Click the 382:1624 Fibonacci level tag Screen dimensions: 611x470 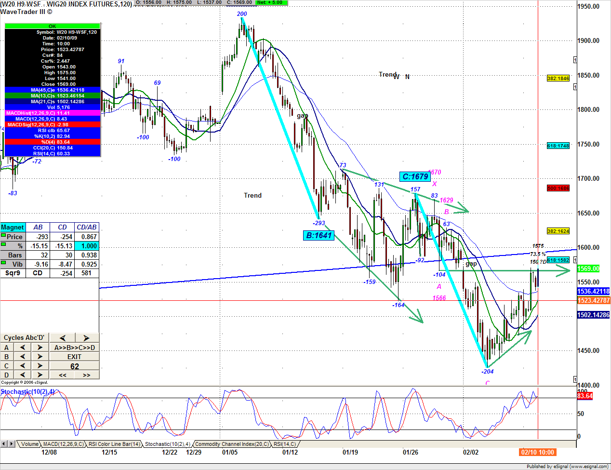pos(558,231)
